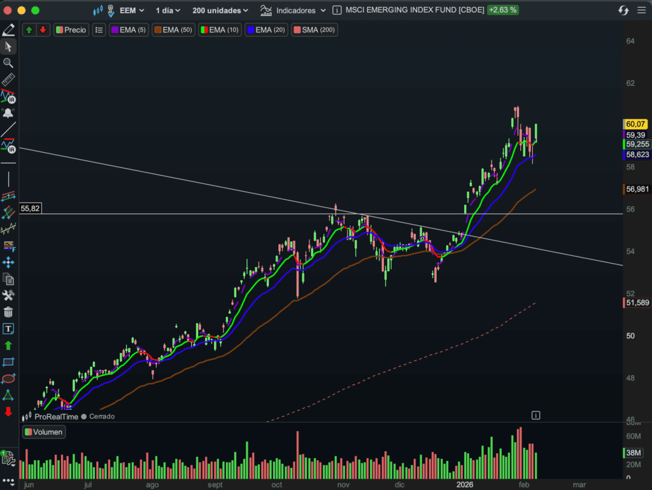Select the magnifier zoom tool
This screenshot has width=652, height=490.
(x=8, y=63)
